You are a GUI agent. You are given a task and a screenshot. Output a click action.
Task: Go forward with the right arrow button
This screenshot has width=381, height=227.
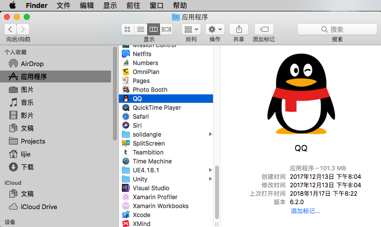[x=23, y=29]
